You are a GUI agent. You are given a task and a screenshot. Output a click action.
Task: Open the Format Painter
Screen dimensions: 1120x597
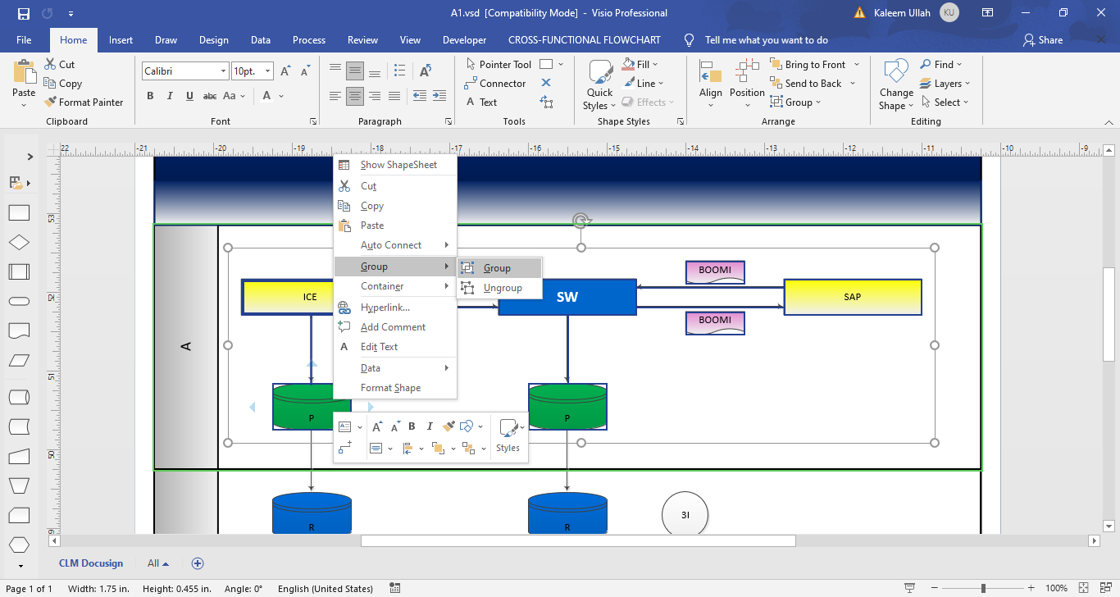(x=84, y=102)
